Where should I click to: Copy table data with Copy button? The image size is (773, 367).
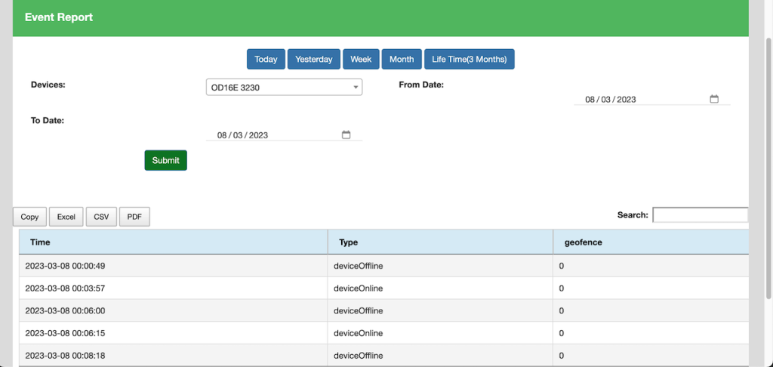pyautogui.click(x=30, y=217)
